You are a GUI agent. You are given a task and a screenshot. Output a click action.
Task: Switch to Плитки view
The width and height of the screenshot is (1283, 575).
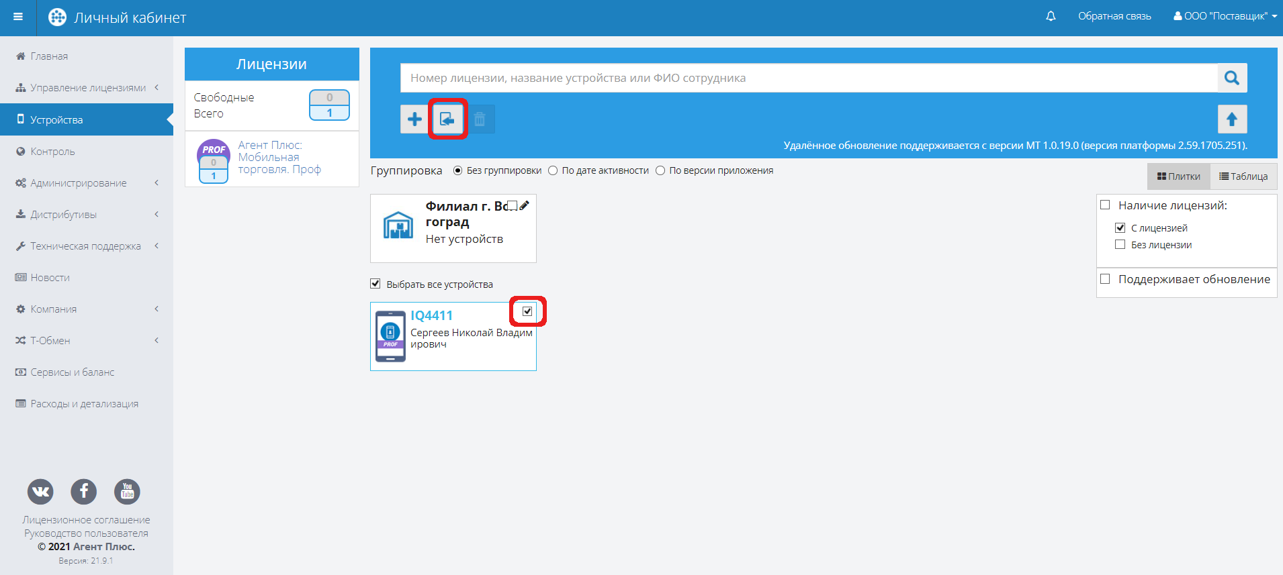click(1179, 176)
